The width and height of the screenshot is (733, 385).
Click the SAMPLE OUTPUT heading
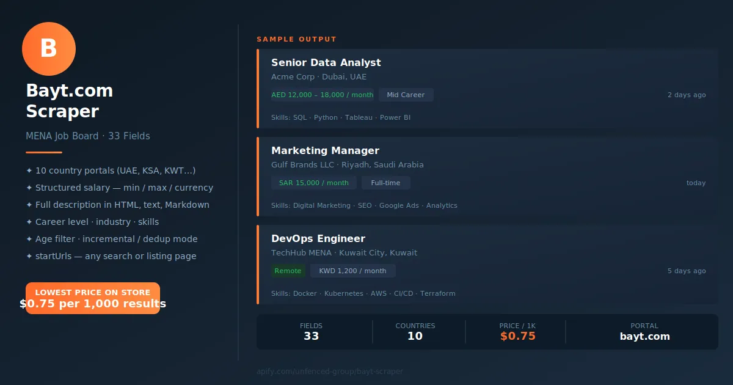(297, 39)
